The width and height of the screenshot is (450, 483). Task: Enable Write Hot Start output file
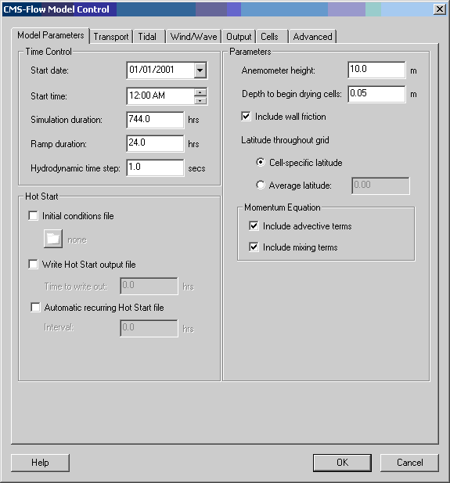point(33,265)
